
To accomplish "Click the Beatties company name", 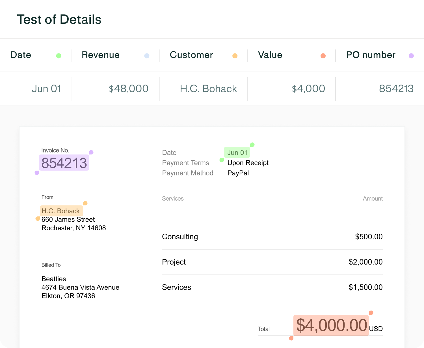I will [54, 279].
